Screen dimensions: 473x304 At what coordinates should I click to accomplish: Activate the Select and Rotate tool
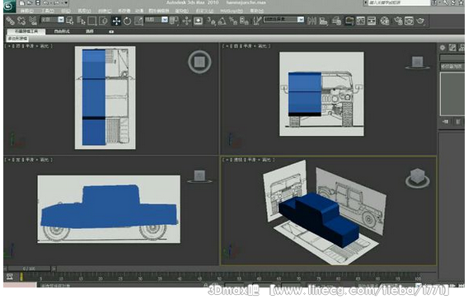(x=127, y=21)
